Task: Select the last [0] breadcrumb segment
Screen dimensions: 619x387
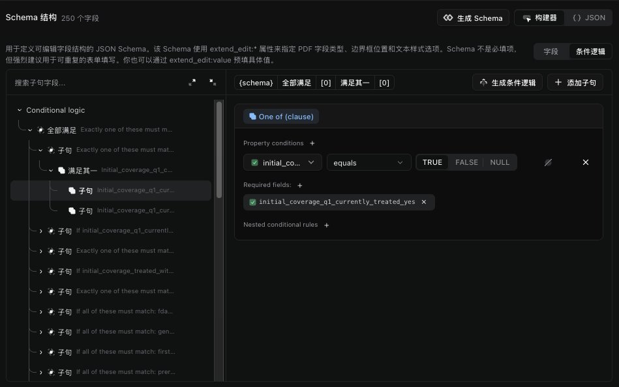Action: [384, 83]
